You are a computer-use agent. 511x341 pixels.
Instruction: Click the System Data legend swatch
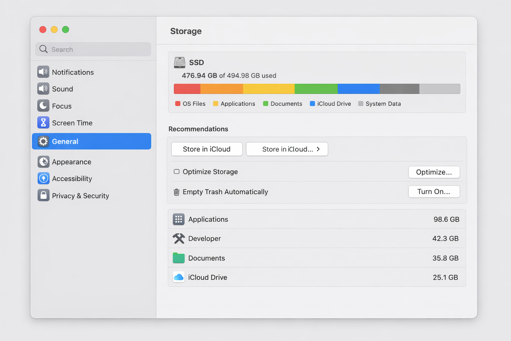click(x=361, y=104)
